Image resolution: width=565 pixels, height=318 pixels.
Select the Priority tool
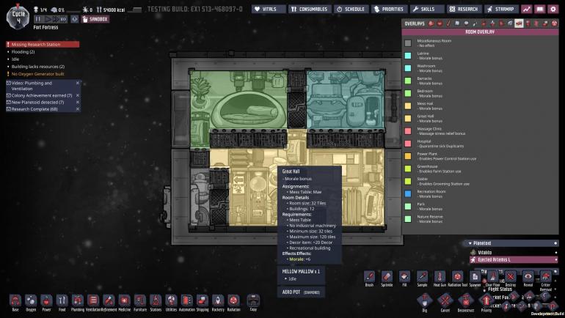(x=486, y=302)
